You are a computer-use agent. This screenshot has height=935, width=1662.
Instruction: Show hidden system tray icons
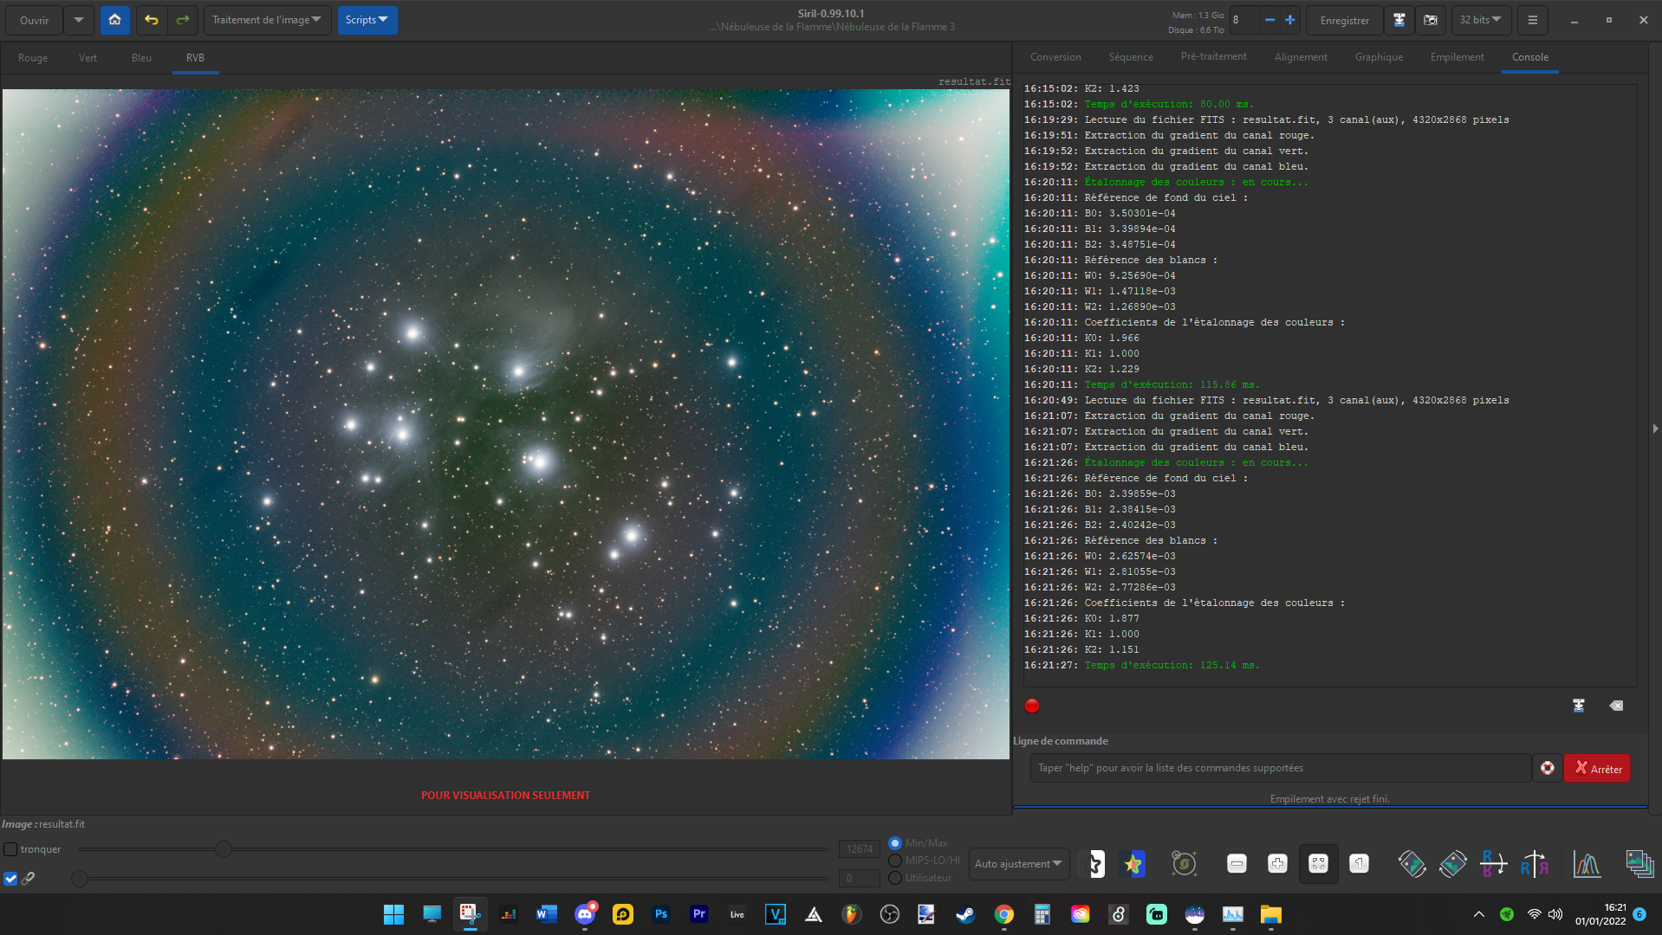click(x=1479, y=914)
